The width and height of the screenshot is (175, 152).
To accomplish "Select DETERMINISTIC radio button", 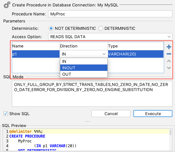I will pos(101,28).
